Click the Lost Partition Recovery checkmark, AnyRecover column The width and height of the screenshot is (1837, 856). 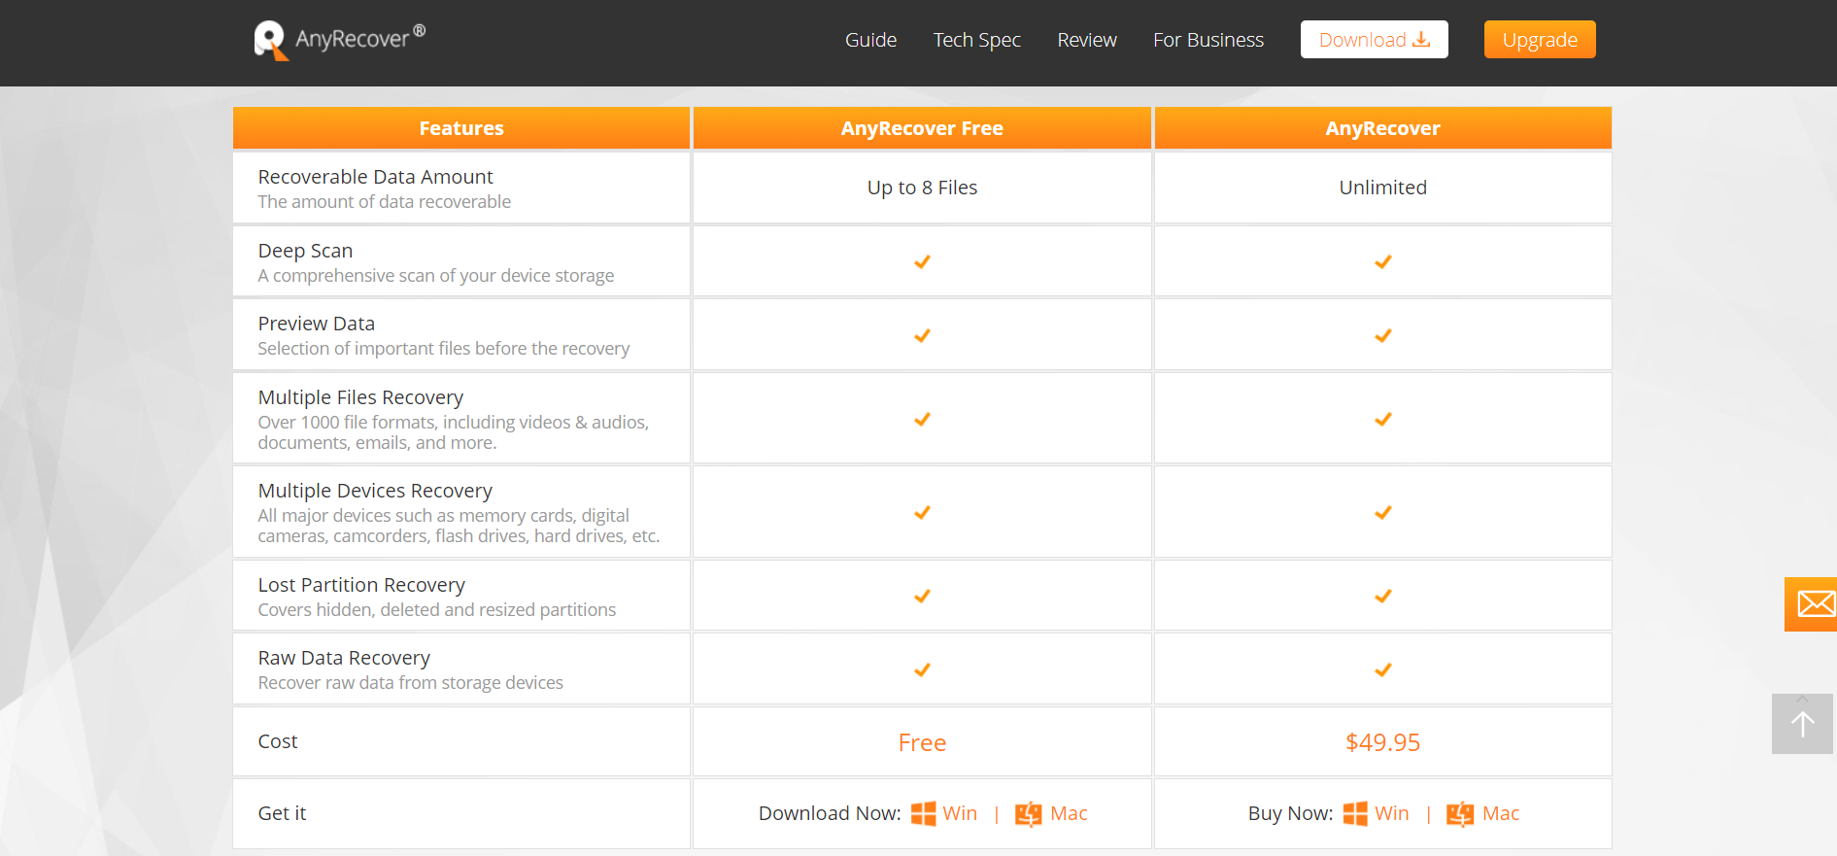click(x=1382, y=596)
